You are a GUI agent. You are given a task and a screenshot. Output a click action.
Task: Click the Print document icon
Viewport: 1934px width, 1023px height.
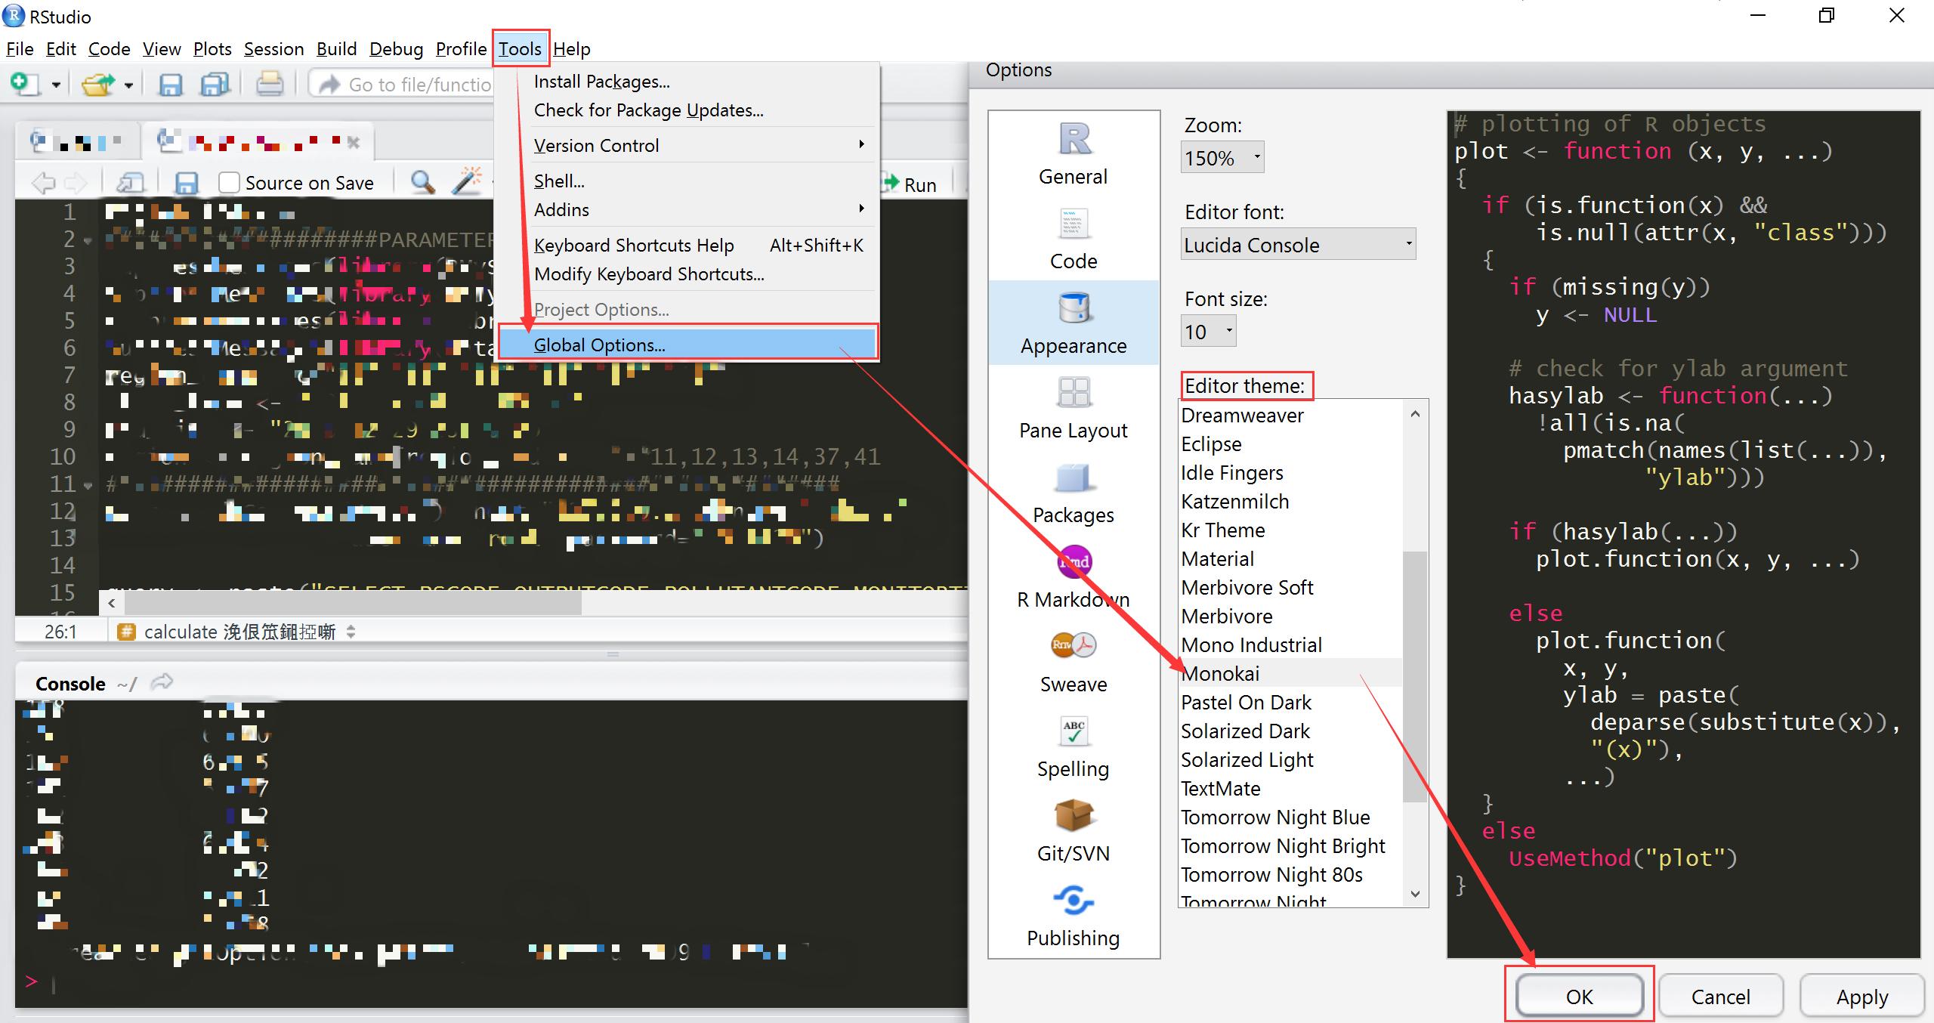269,84
